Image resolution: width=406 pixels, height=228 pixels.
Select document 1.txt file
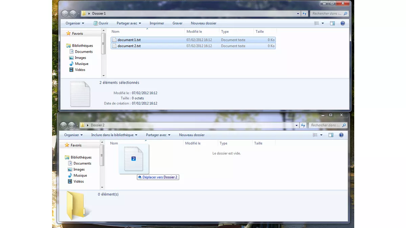129,40
